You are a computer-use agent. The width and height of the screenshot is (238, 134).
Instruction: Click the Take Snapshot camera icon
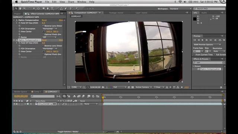point(103,87)
